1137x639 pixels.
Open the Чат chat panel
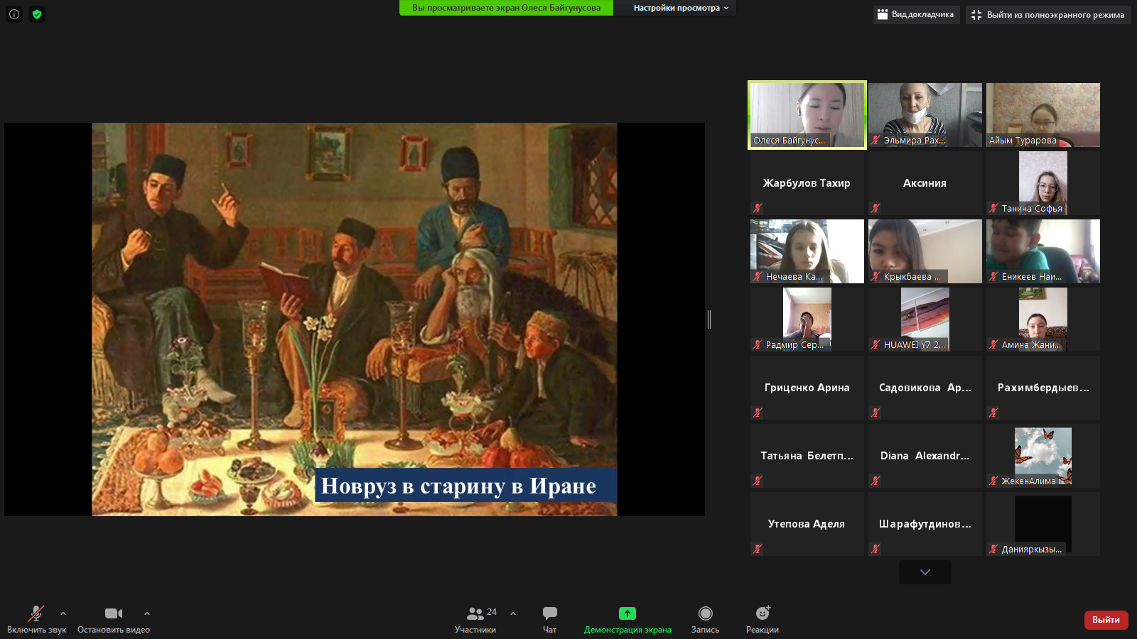point(550,619)
